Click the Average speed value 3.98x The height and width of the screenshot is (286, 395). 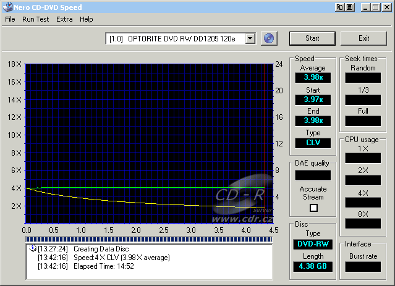click(313, 77)
